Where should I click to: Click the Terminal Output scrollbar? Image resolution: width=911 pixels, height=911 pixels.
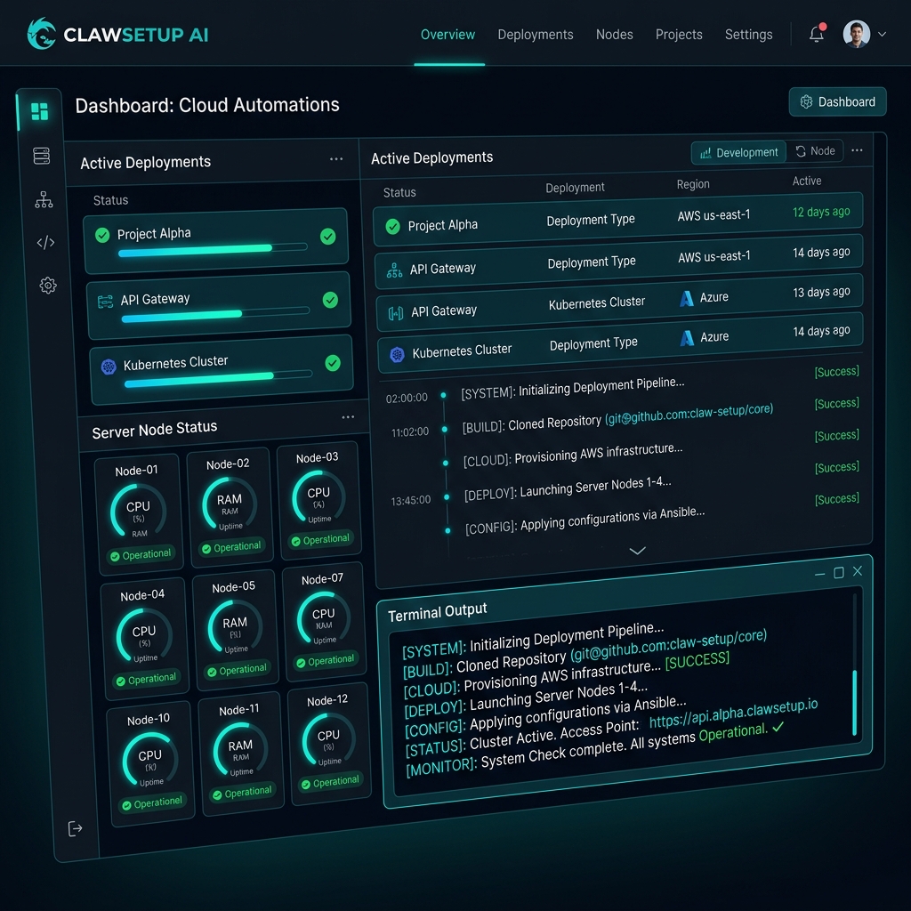pyautogui.click(x=855, y=702)
